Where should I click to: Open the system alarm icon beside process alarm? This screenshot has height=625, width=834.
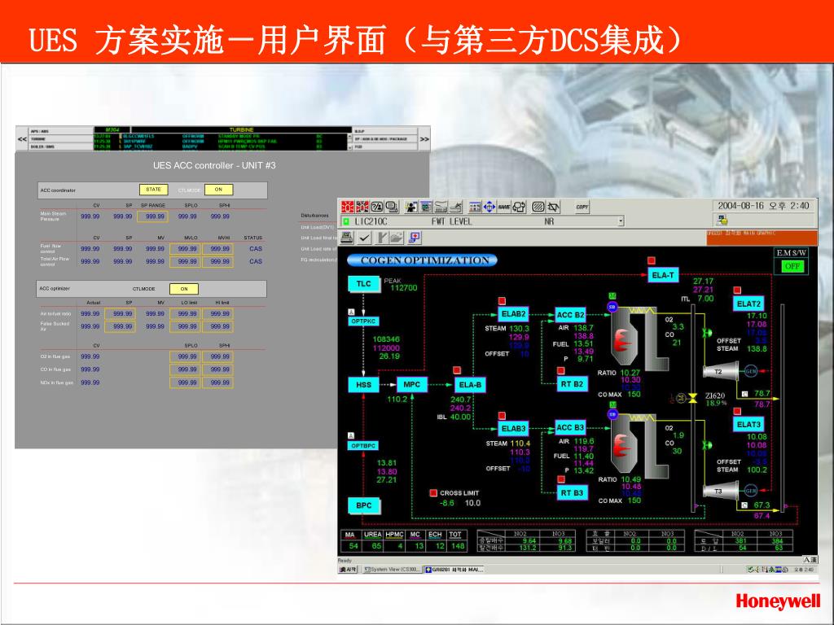point(362,207)
